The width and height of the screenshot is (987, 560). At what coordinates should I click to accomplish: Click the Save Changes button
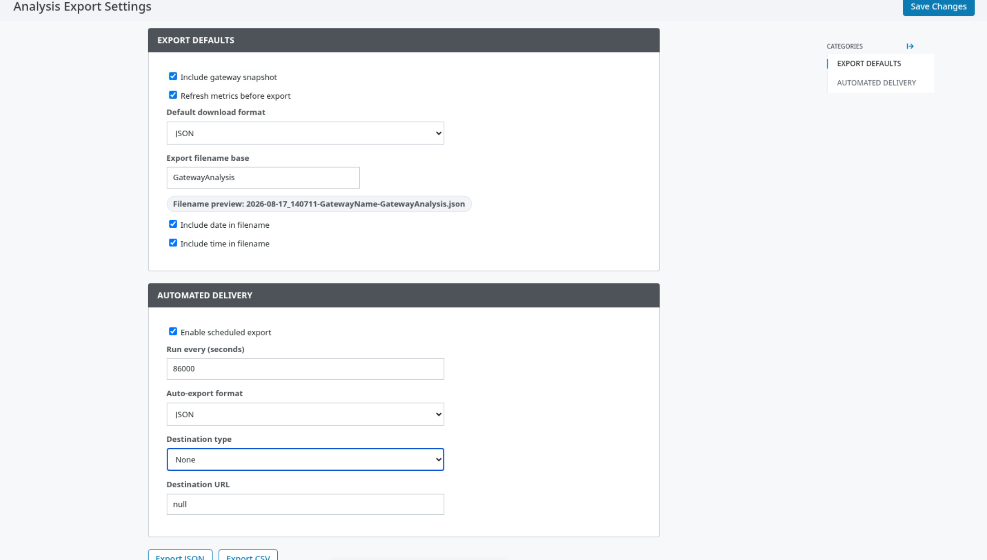(x=938, y=7)
